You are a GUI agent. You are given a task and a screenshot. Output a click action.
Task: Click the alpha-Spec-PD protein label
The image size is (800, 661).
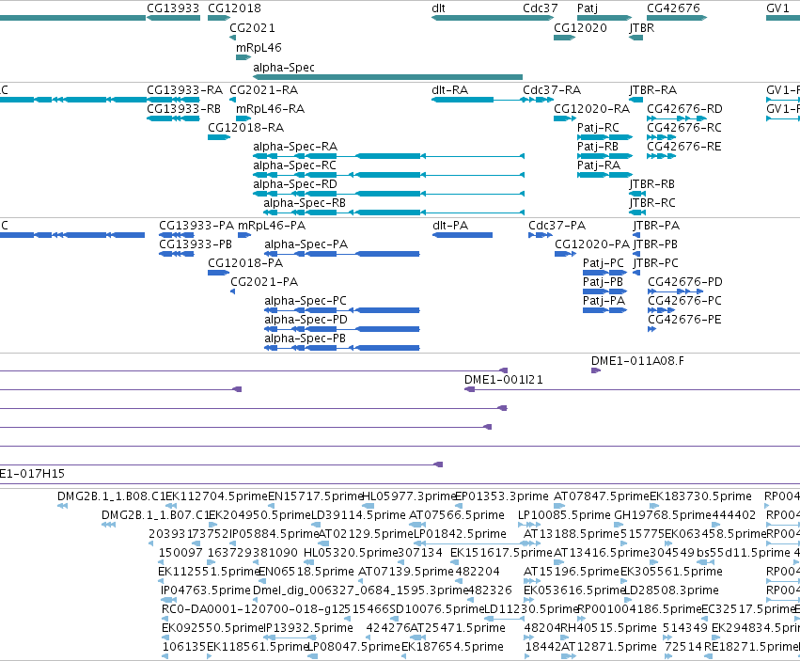pos(306,320)
